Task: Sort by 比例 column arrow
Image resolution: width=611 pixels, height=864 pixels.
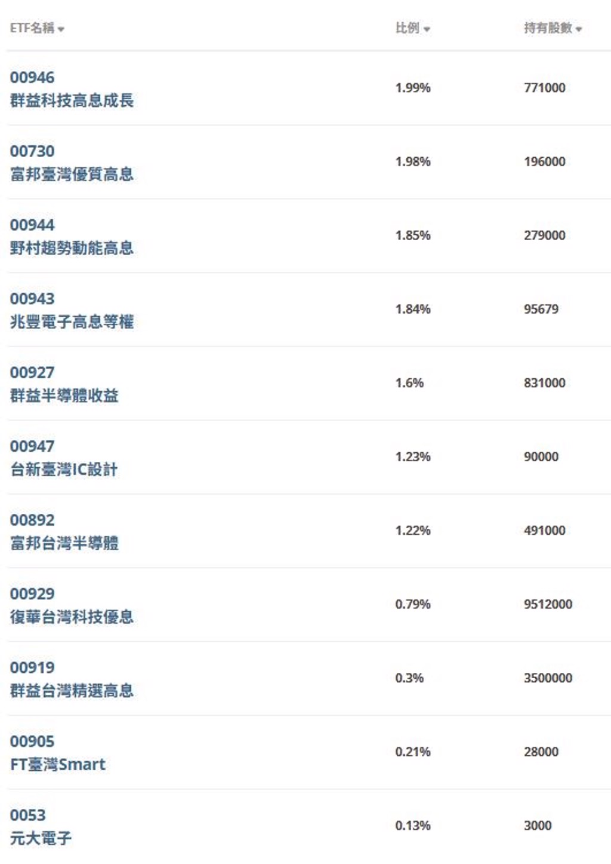Action: pyautogui.click(x=427, y=29)
